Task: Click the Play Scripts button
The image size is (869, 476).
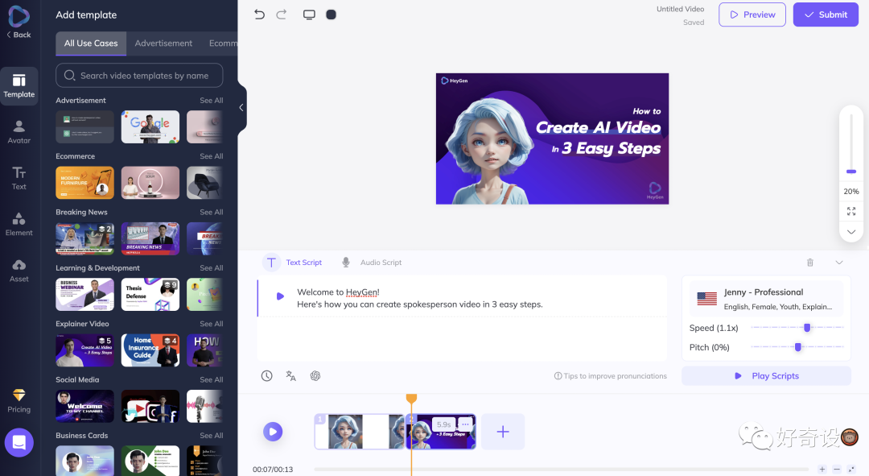Action: tap(766, 375)
